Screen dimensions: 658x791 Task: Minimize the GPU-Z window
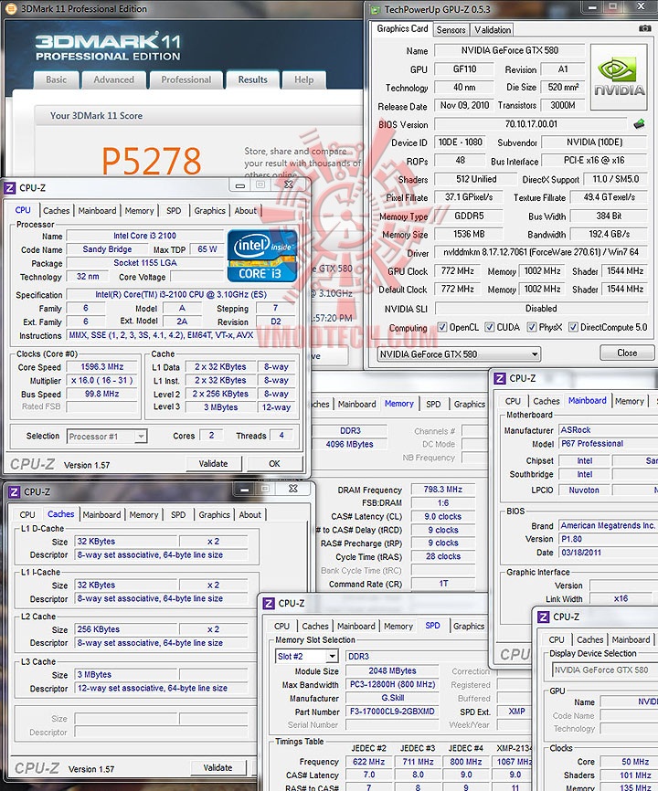point(592,7)
